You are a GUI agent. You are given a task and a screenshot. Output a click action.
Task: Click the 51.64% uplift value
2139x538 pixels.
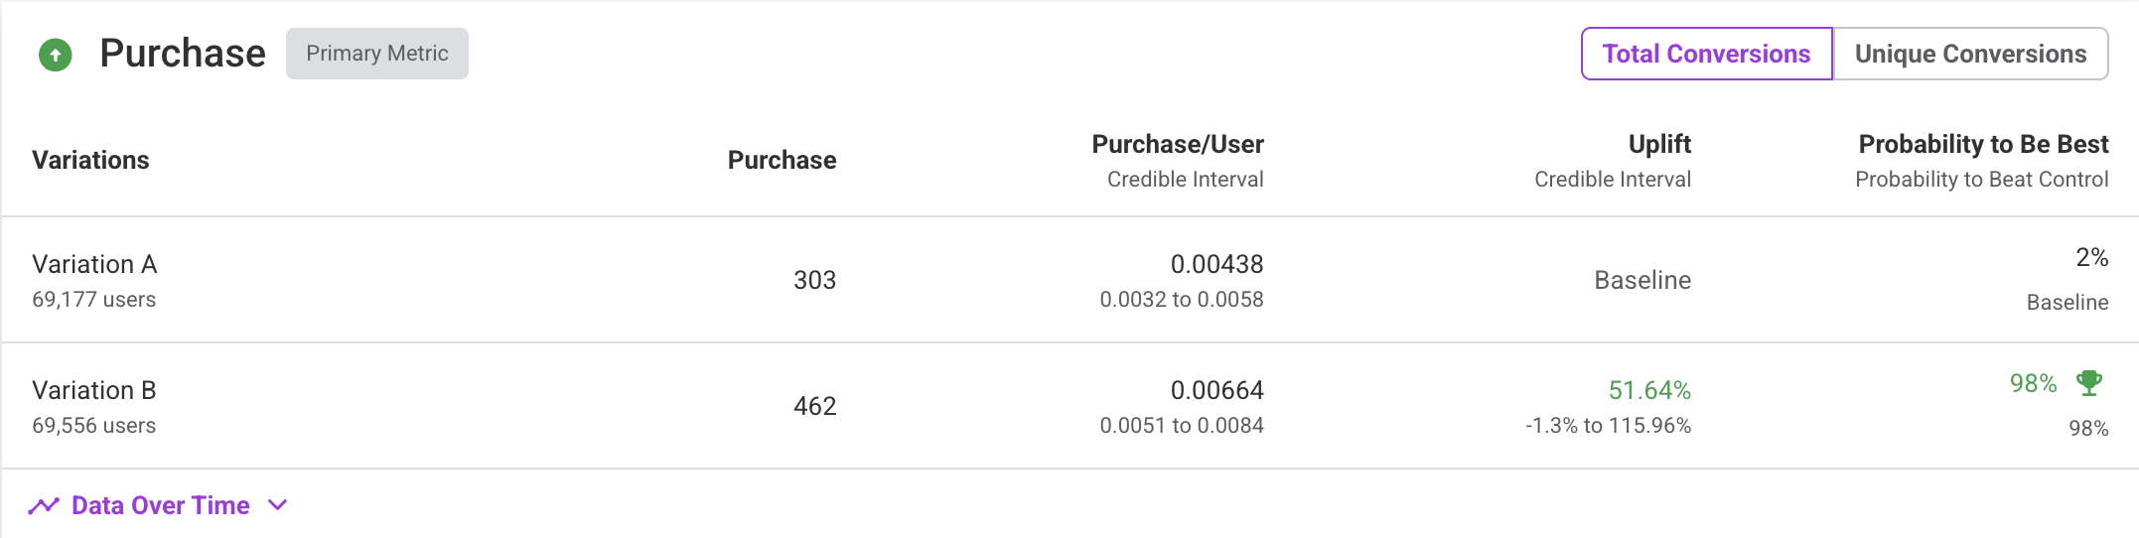click(x=1649, y=390)
